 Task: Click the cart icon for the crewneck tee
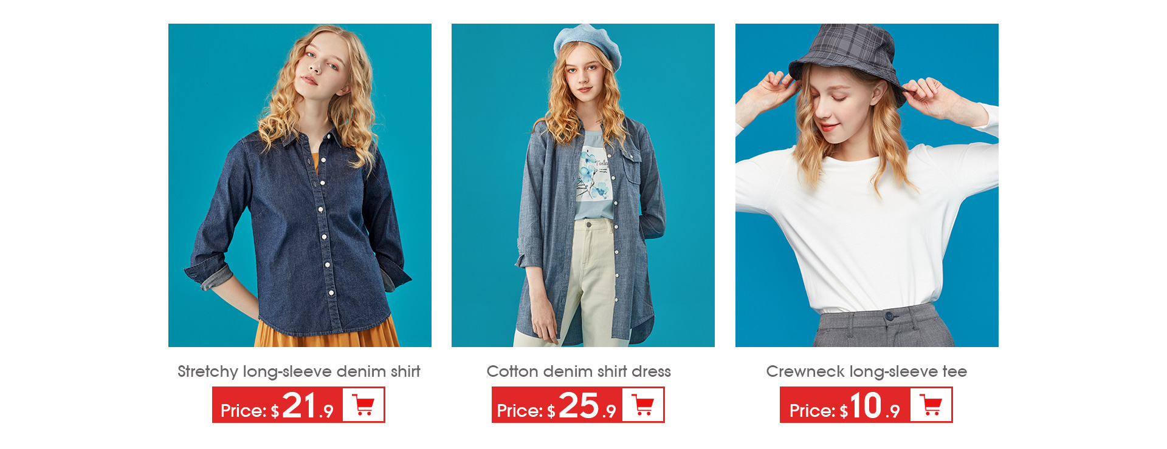click(x=931, y=405)
